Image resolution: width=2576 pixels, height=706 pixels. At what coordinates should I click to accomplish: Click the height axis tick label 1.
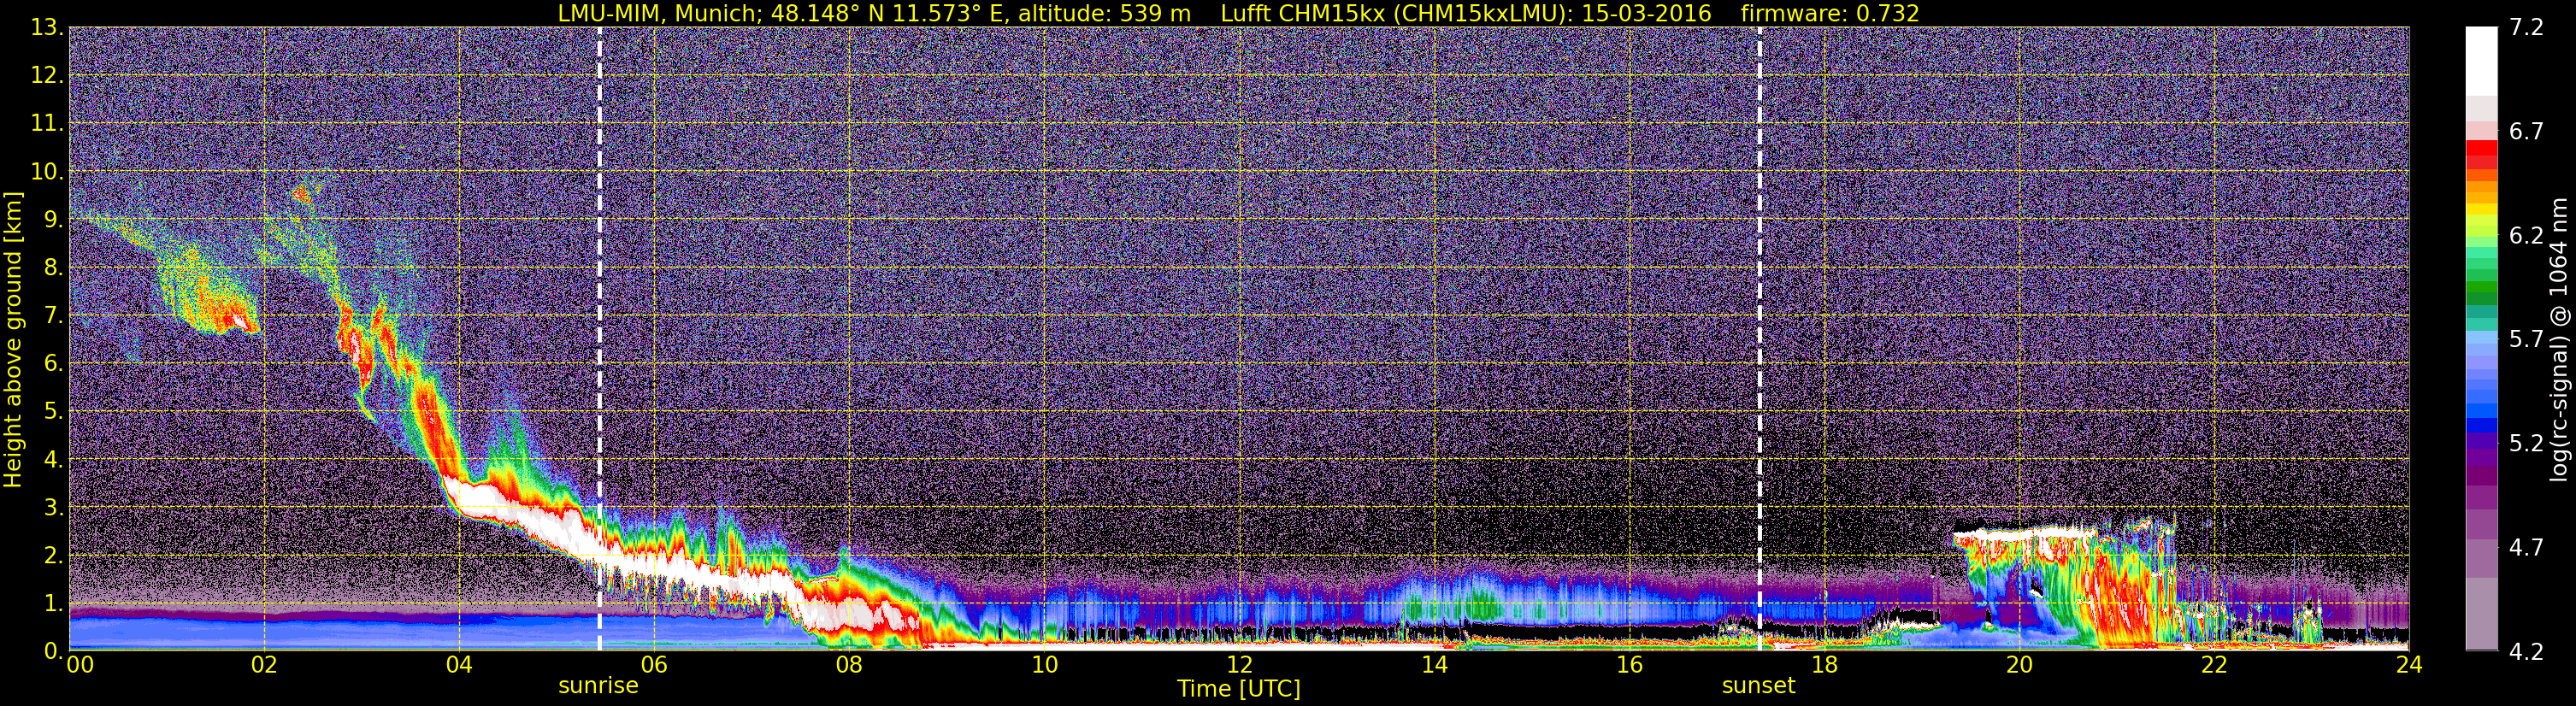[54, 603]
